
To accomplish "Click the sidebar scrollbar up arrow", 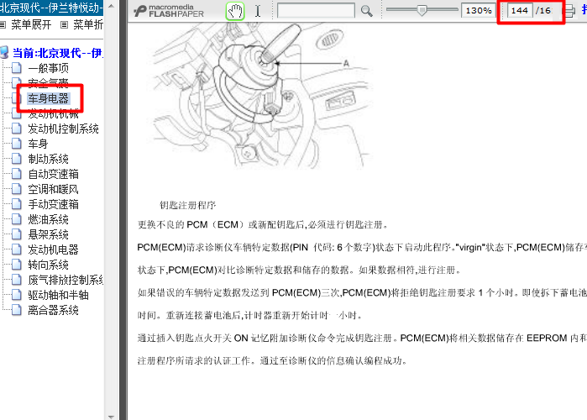I will [x=111, y=6].
